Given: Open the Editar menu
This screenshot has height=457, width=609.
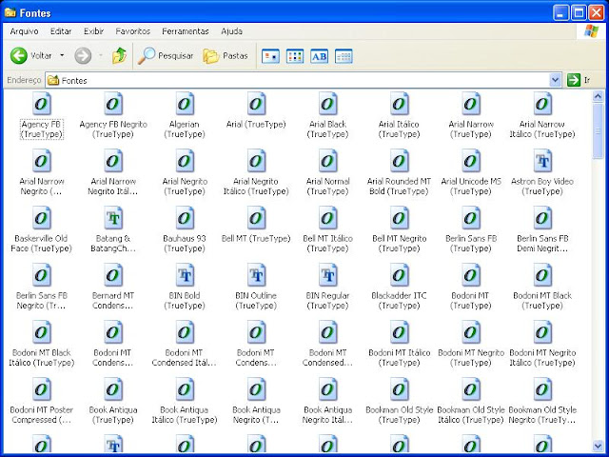Looking at the screenshot, I should pos(61,31).
